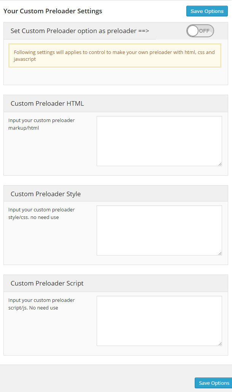This screenshot has width=232, height=392.
Task: Click the Your Custom Preloader Settings title
Action: 52,11
